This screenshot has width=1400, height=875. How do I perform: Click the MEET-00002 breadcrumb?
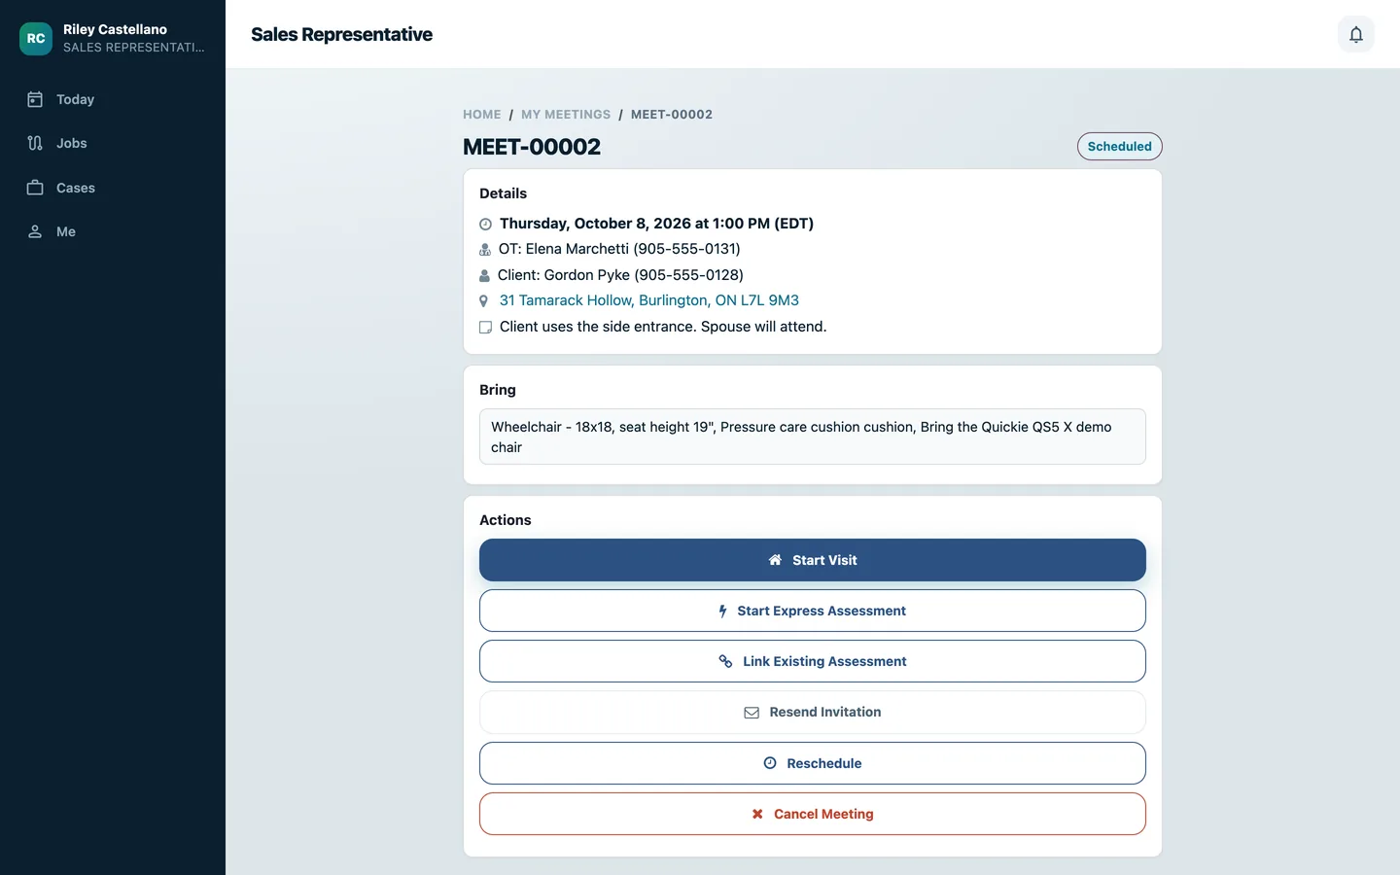click(x=672, y=115)
